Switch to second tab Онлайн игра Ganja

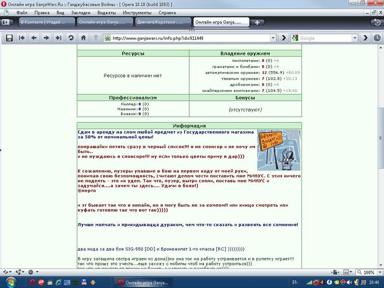pyautogui.click(x=105, y=22)
